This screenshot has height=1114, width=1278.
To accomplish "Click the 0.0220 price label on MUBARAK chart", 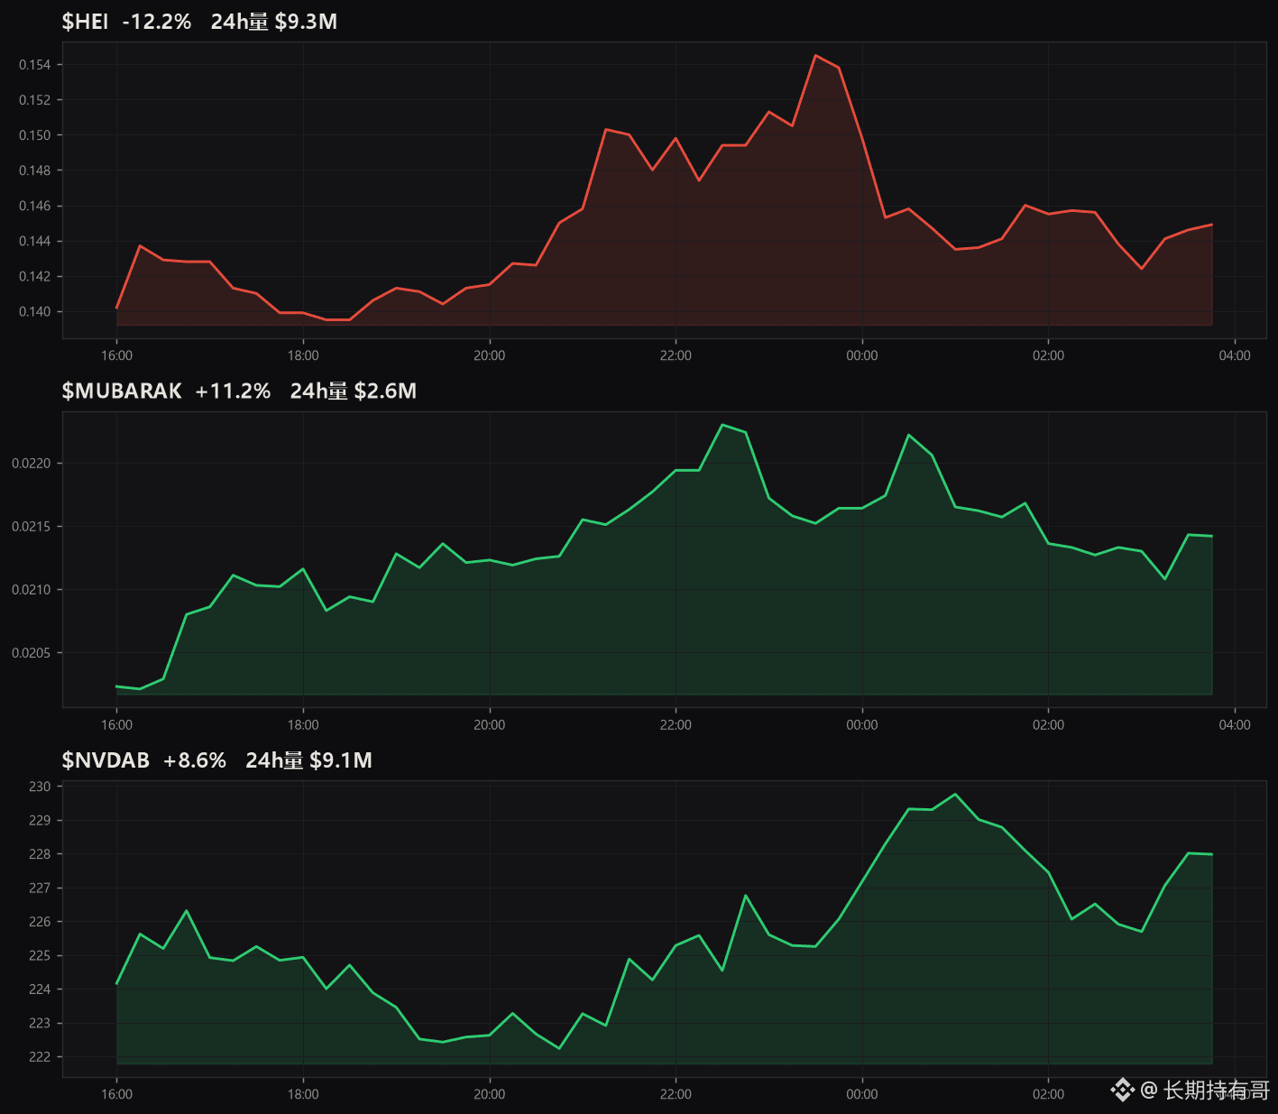I will tap(32, 464).
